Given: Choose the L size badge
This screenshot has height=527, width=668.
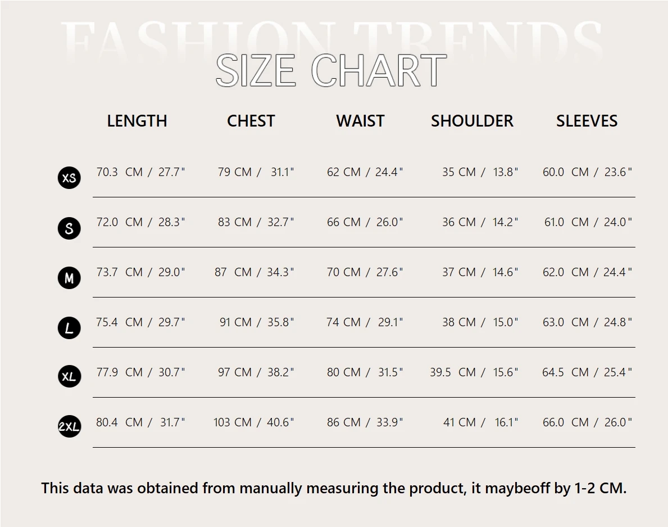Looking at the screenshot, I should pos(69,328).
